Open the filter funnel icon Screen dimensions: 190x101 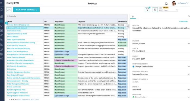[x=147, y=10]
